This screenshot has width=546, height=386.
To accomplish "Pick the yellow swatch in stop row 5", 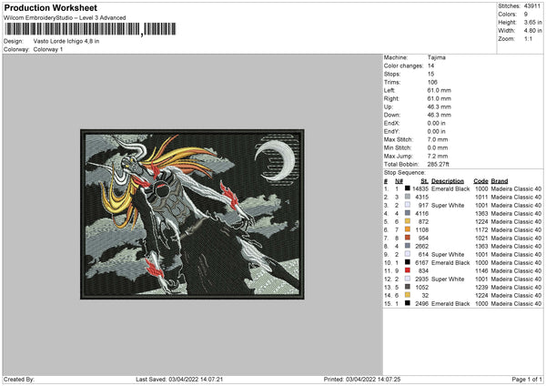I will point(408,221).
